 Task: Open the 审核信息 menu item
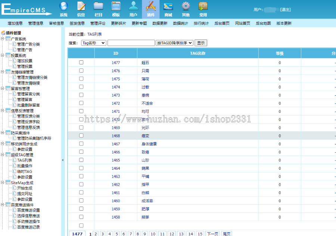pos(56,23)
